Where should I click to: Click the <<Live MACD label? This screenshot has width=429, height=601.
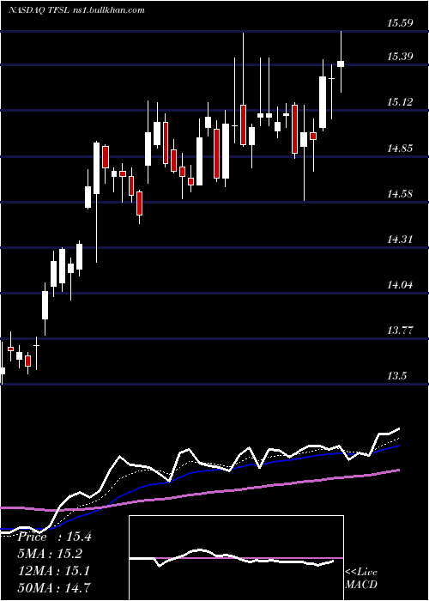coord(361,579)
